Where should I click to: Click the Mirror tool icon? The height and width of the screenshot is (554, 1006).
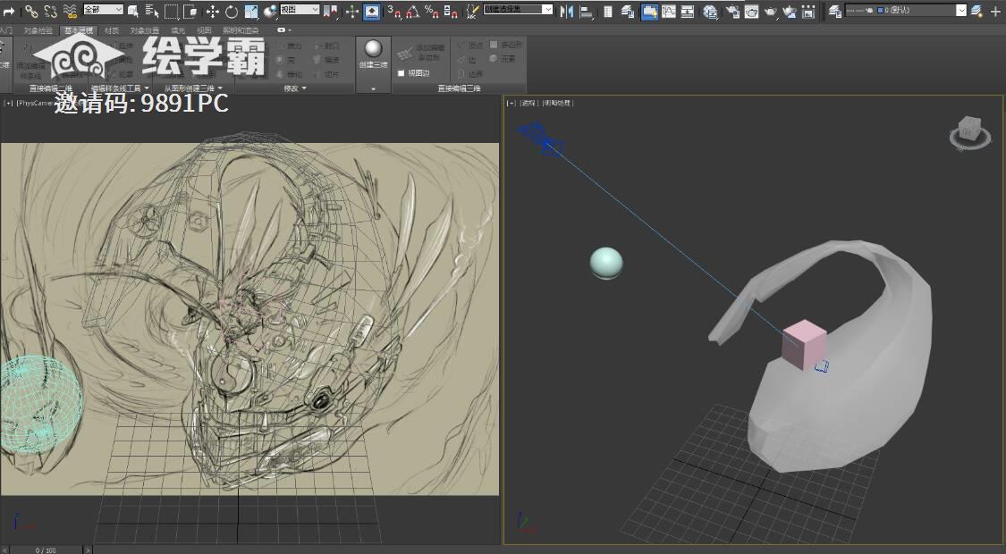tap(566, 11)
